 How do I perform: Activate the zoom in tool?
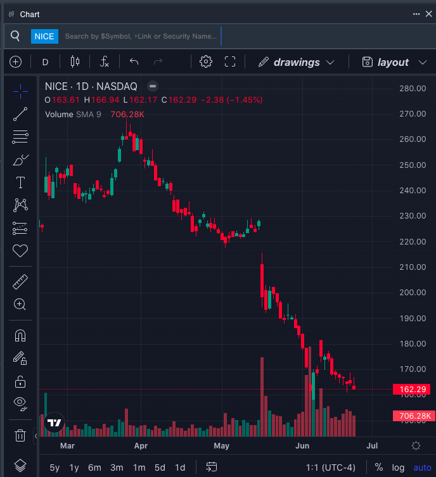(x=20, y=304)
